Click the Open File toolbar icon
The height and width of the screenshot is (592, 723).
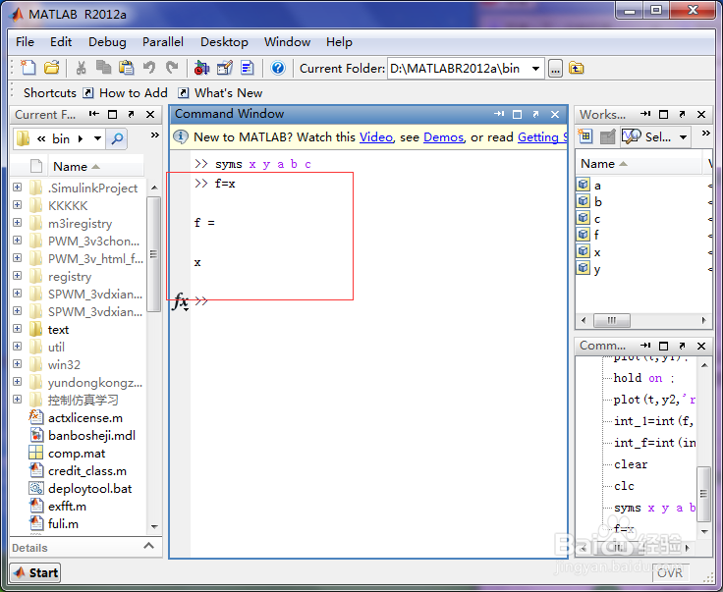tap(52, 68)
